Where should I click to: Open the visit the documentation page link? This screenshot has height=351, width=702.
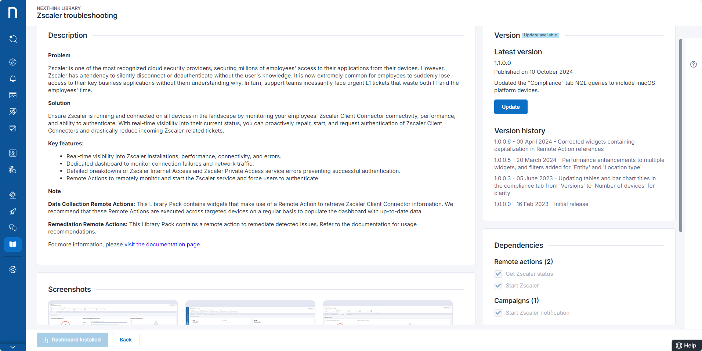[163, 245]
